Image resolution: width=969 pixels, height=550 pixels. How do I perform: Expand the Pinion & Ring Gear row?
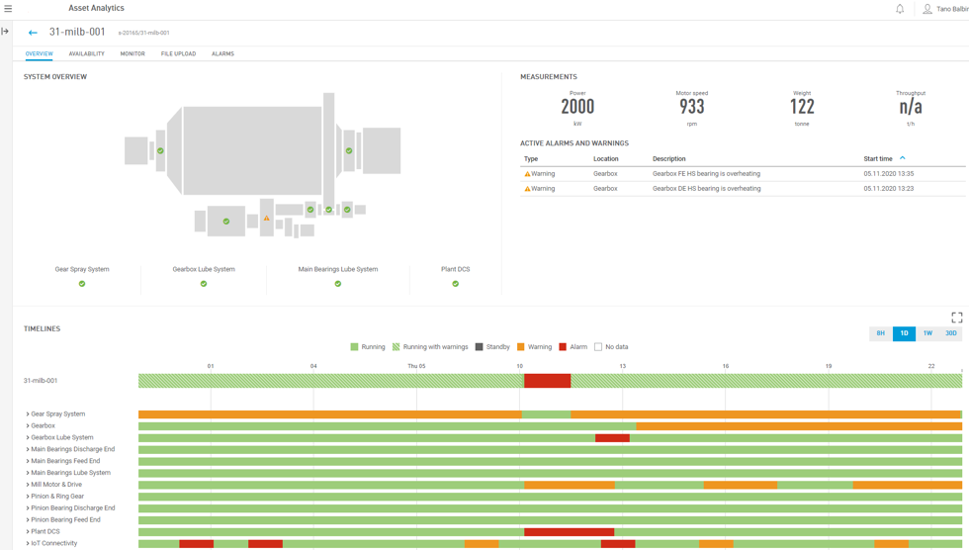28,497
